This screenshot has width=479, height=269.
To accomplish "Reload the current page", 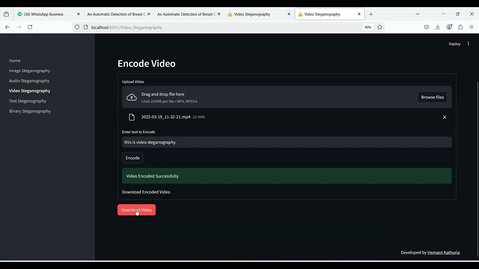I will pyautogui.click(x=30, y=27).
